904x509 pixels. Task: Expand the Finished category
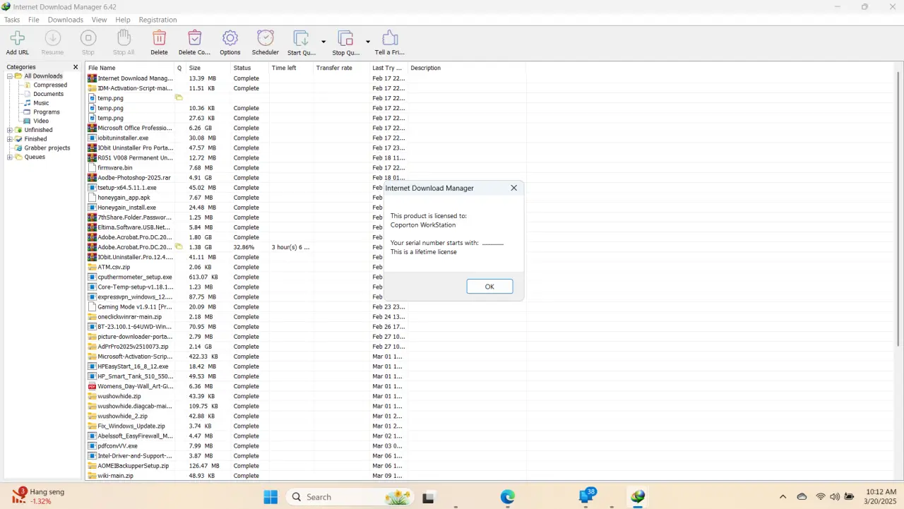click(x=10, y=139)
